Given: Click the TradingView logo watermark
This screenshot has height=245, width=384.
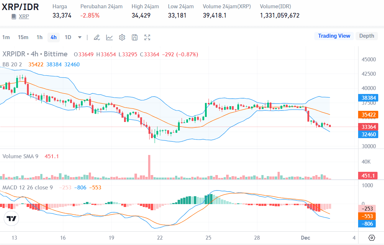Looking at the screenshot, I should pos(11,219).
